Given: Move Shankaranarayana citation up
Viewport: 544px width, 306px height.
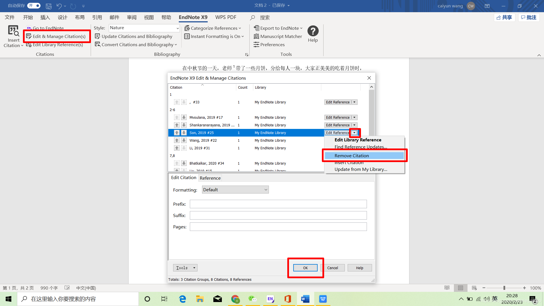Looking at the screenshot, I should click(177, 125).
